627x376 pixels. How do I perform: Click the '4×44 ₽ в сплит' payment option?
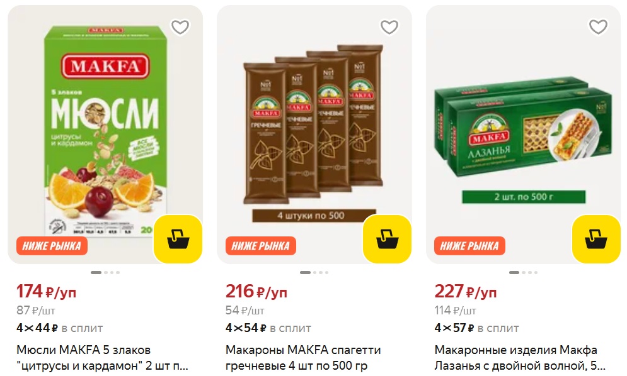[x=60, y=328]
